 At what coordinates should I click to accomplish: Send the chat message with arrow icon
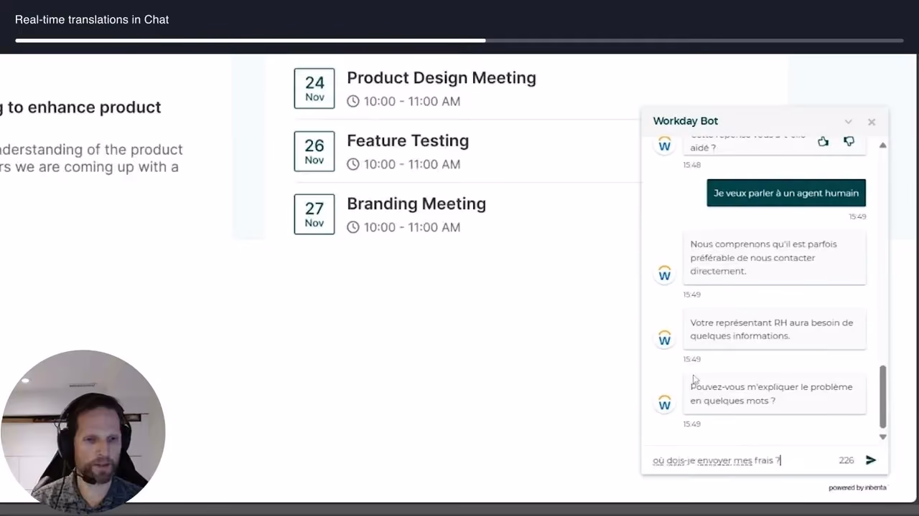(x=871, y=460)
